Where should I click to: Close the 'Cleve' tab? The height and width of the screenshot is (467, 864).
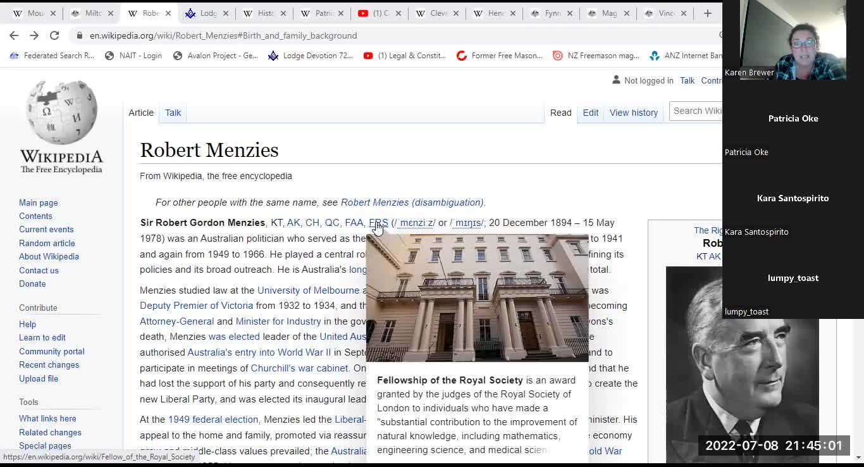click(455, 13)
